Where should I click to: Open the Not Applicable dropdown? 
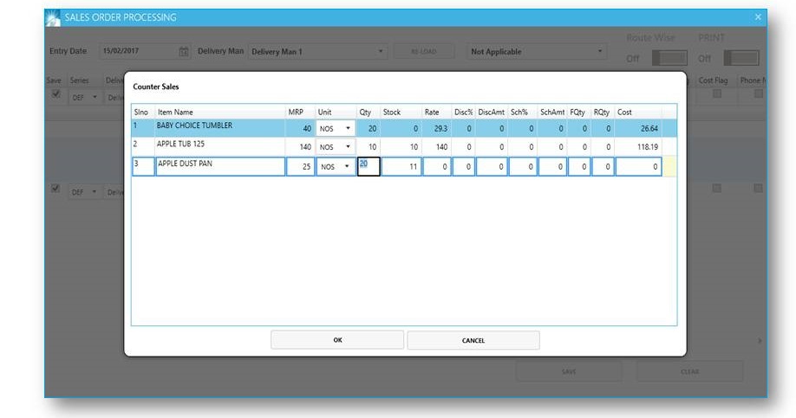pyautogui.click(x=599, y=52)
